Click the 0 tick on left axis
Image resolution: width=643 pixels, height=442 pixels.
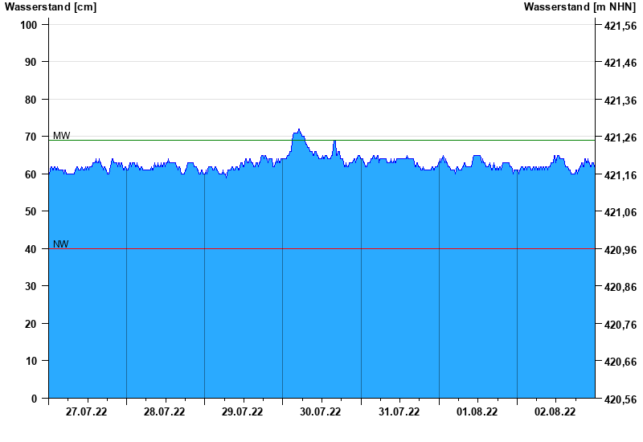pyautogui.click(x=34, y=399)
